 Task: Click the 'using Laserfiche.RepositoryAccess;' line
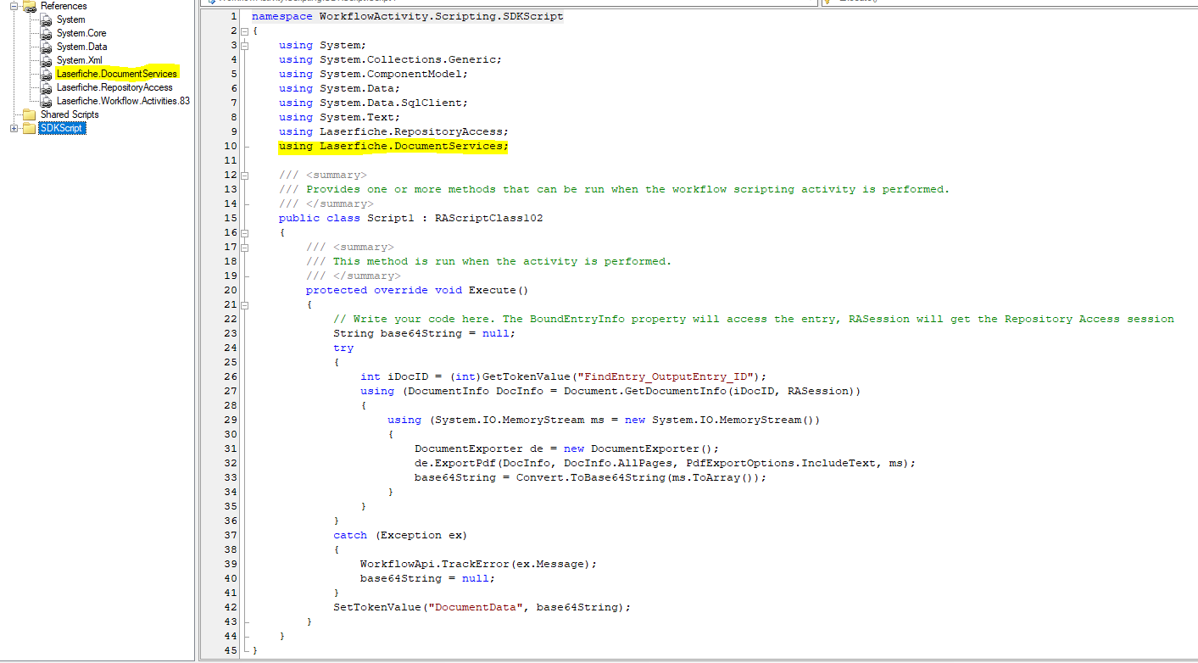tap(393, 131)
